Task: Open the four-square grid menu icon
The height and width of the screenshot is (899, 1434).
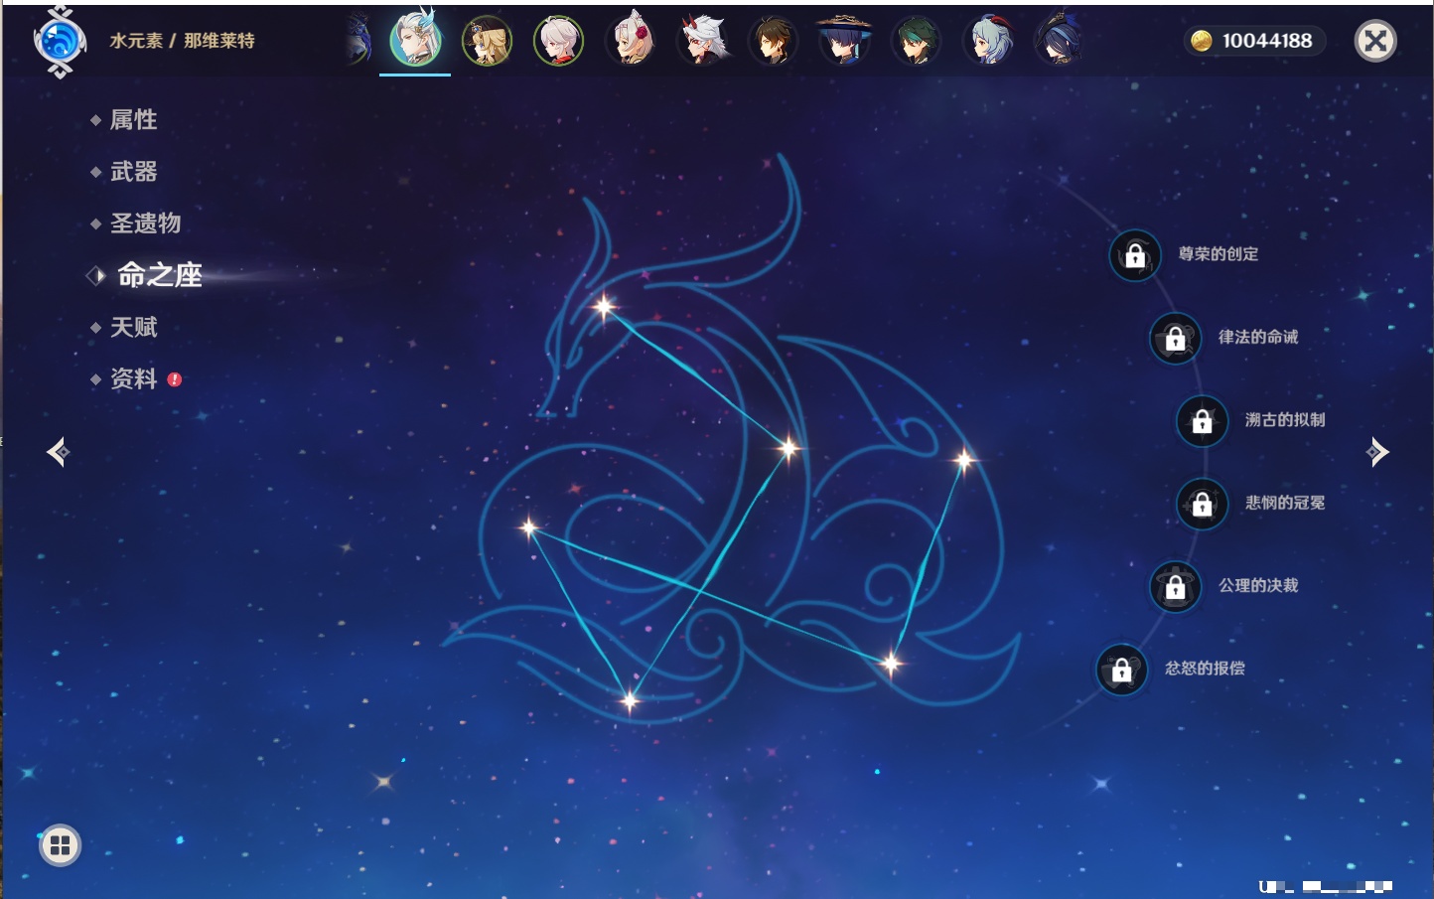Action: [60, 845]
